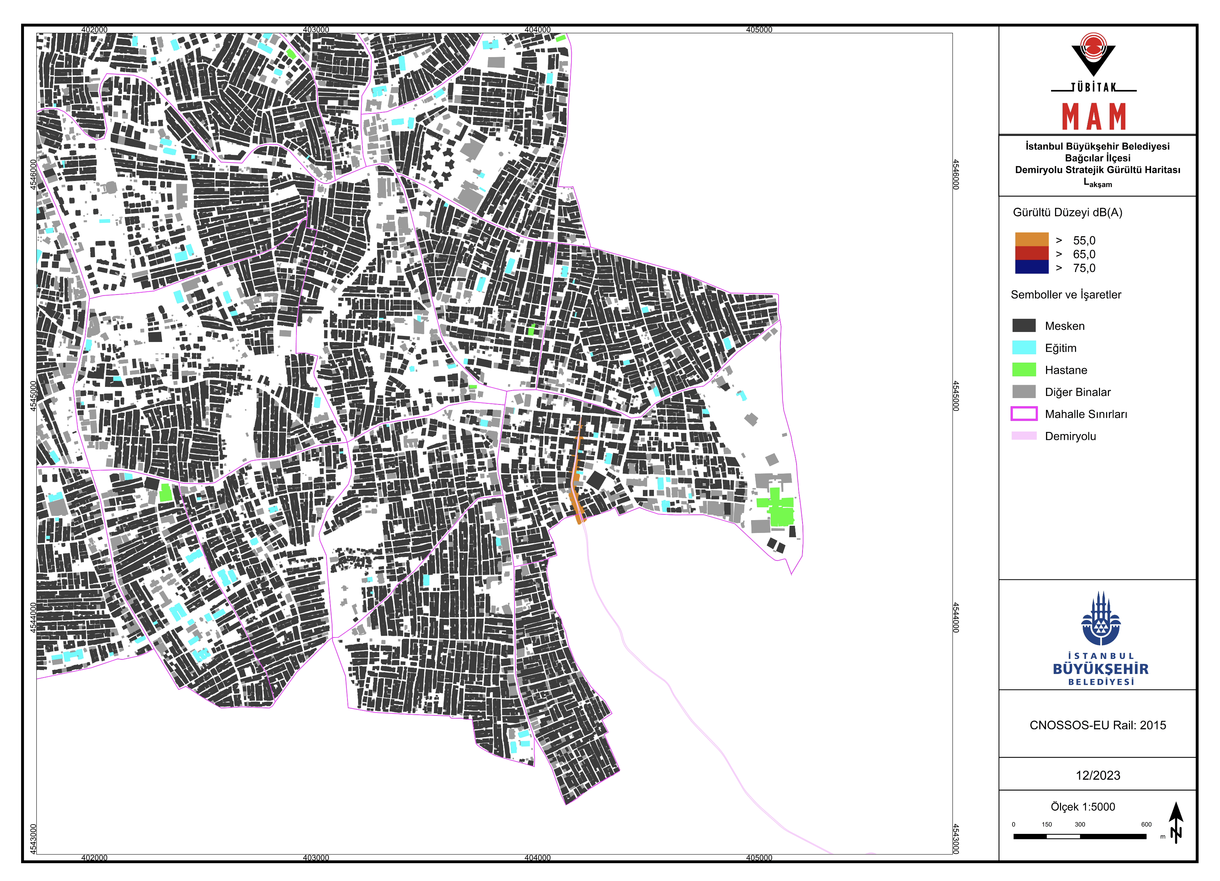The height and width of the screenshot is (881, 1220).
Task: Click the light pink Demiryolu legend swatch
Action: [1024, 436]
